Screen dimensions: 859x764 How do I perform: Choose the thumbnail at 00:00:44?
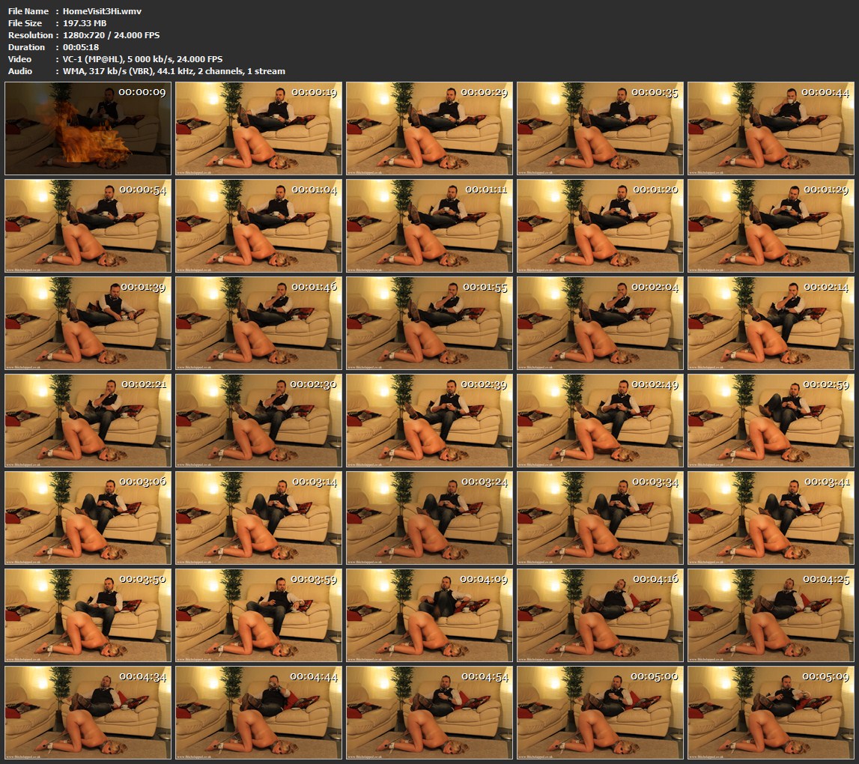click(x=771, y=128)
